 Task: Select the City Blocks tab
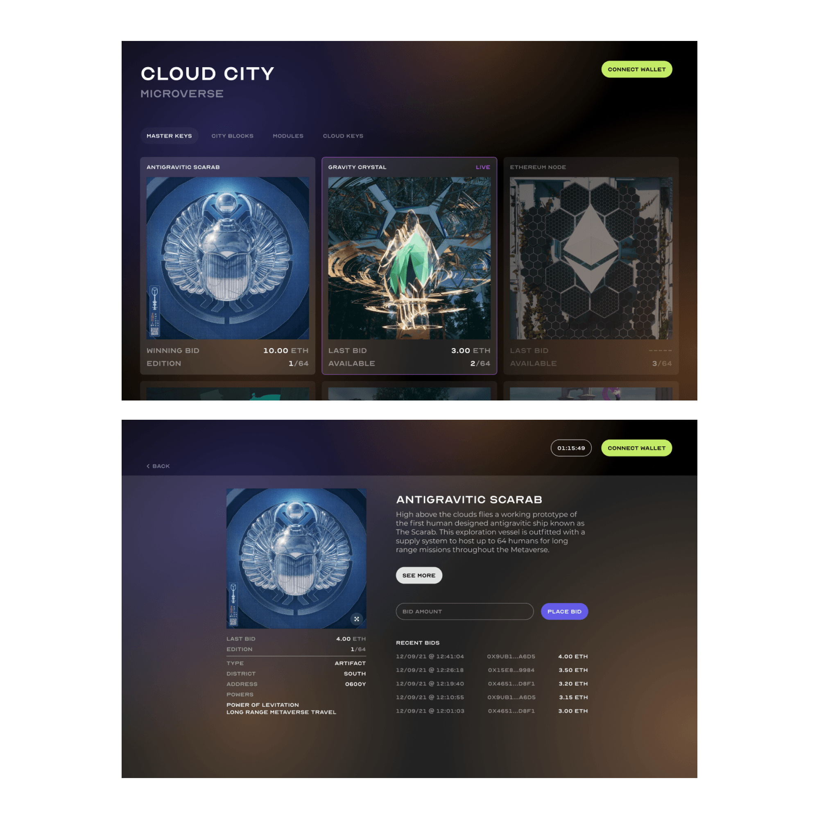tap(232, 136)
